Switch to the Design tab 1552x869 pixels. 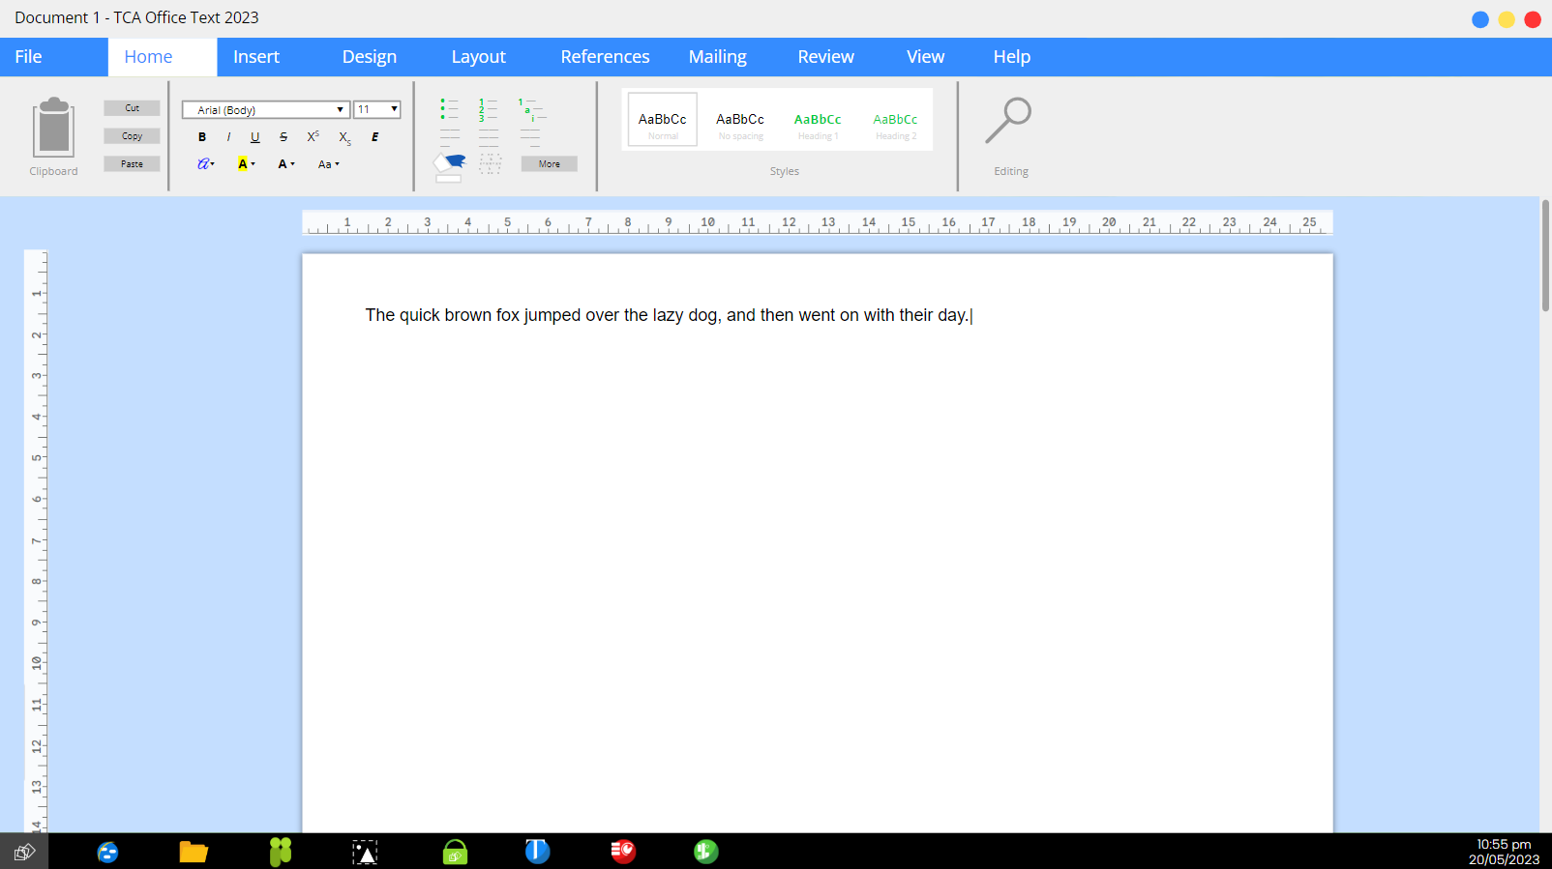pyautogui.click(x=370, y=57)
